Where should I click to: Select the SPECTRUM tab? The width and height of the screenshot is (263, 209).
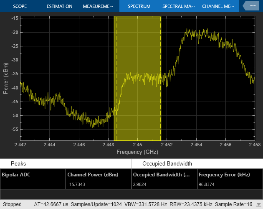(139, 6)
